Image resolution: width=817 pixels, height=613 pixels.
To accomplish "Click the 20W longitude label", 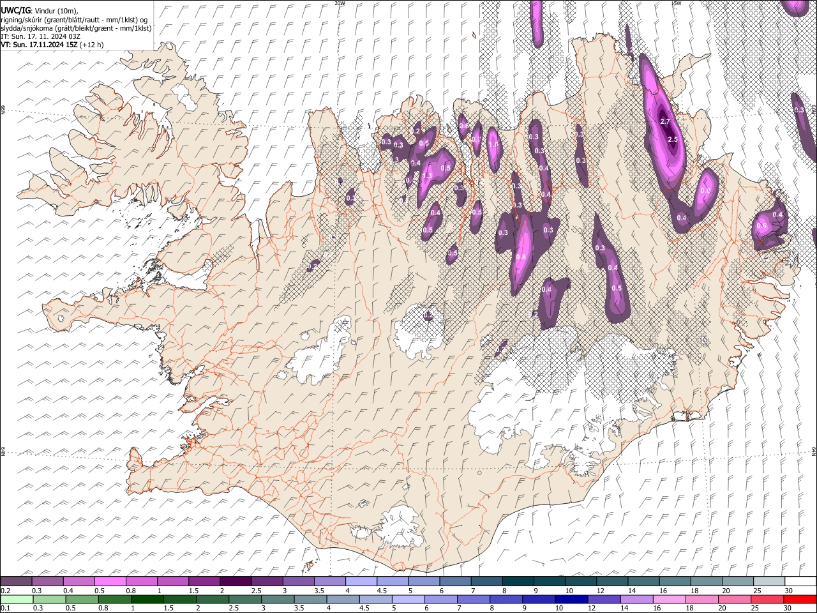I will point(340,3).
